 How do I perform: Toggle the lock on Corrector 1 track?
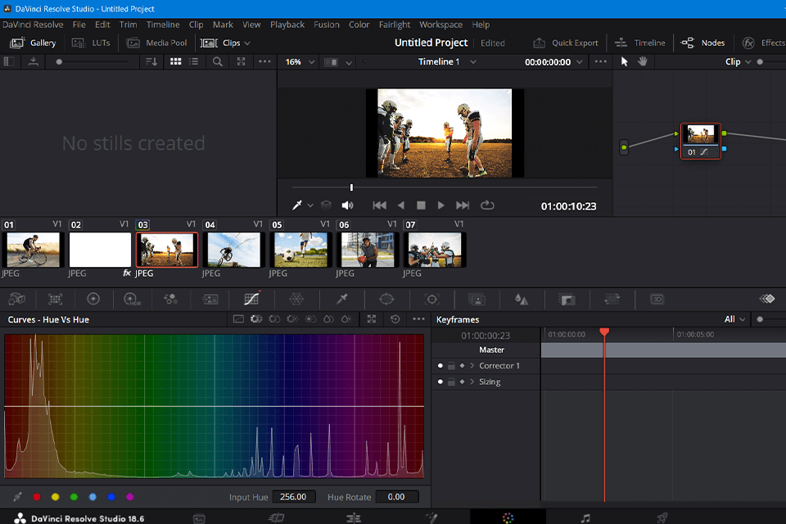click(x=451, y=366)
